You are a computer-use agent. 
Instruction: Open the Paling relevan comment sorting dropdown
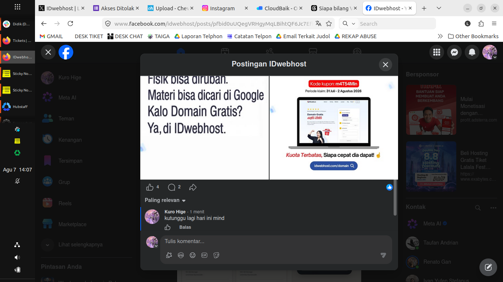[165, 200]
